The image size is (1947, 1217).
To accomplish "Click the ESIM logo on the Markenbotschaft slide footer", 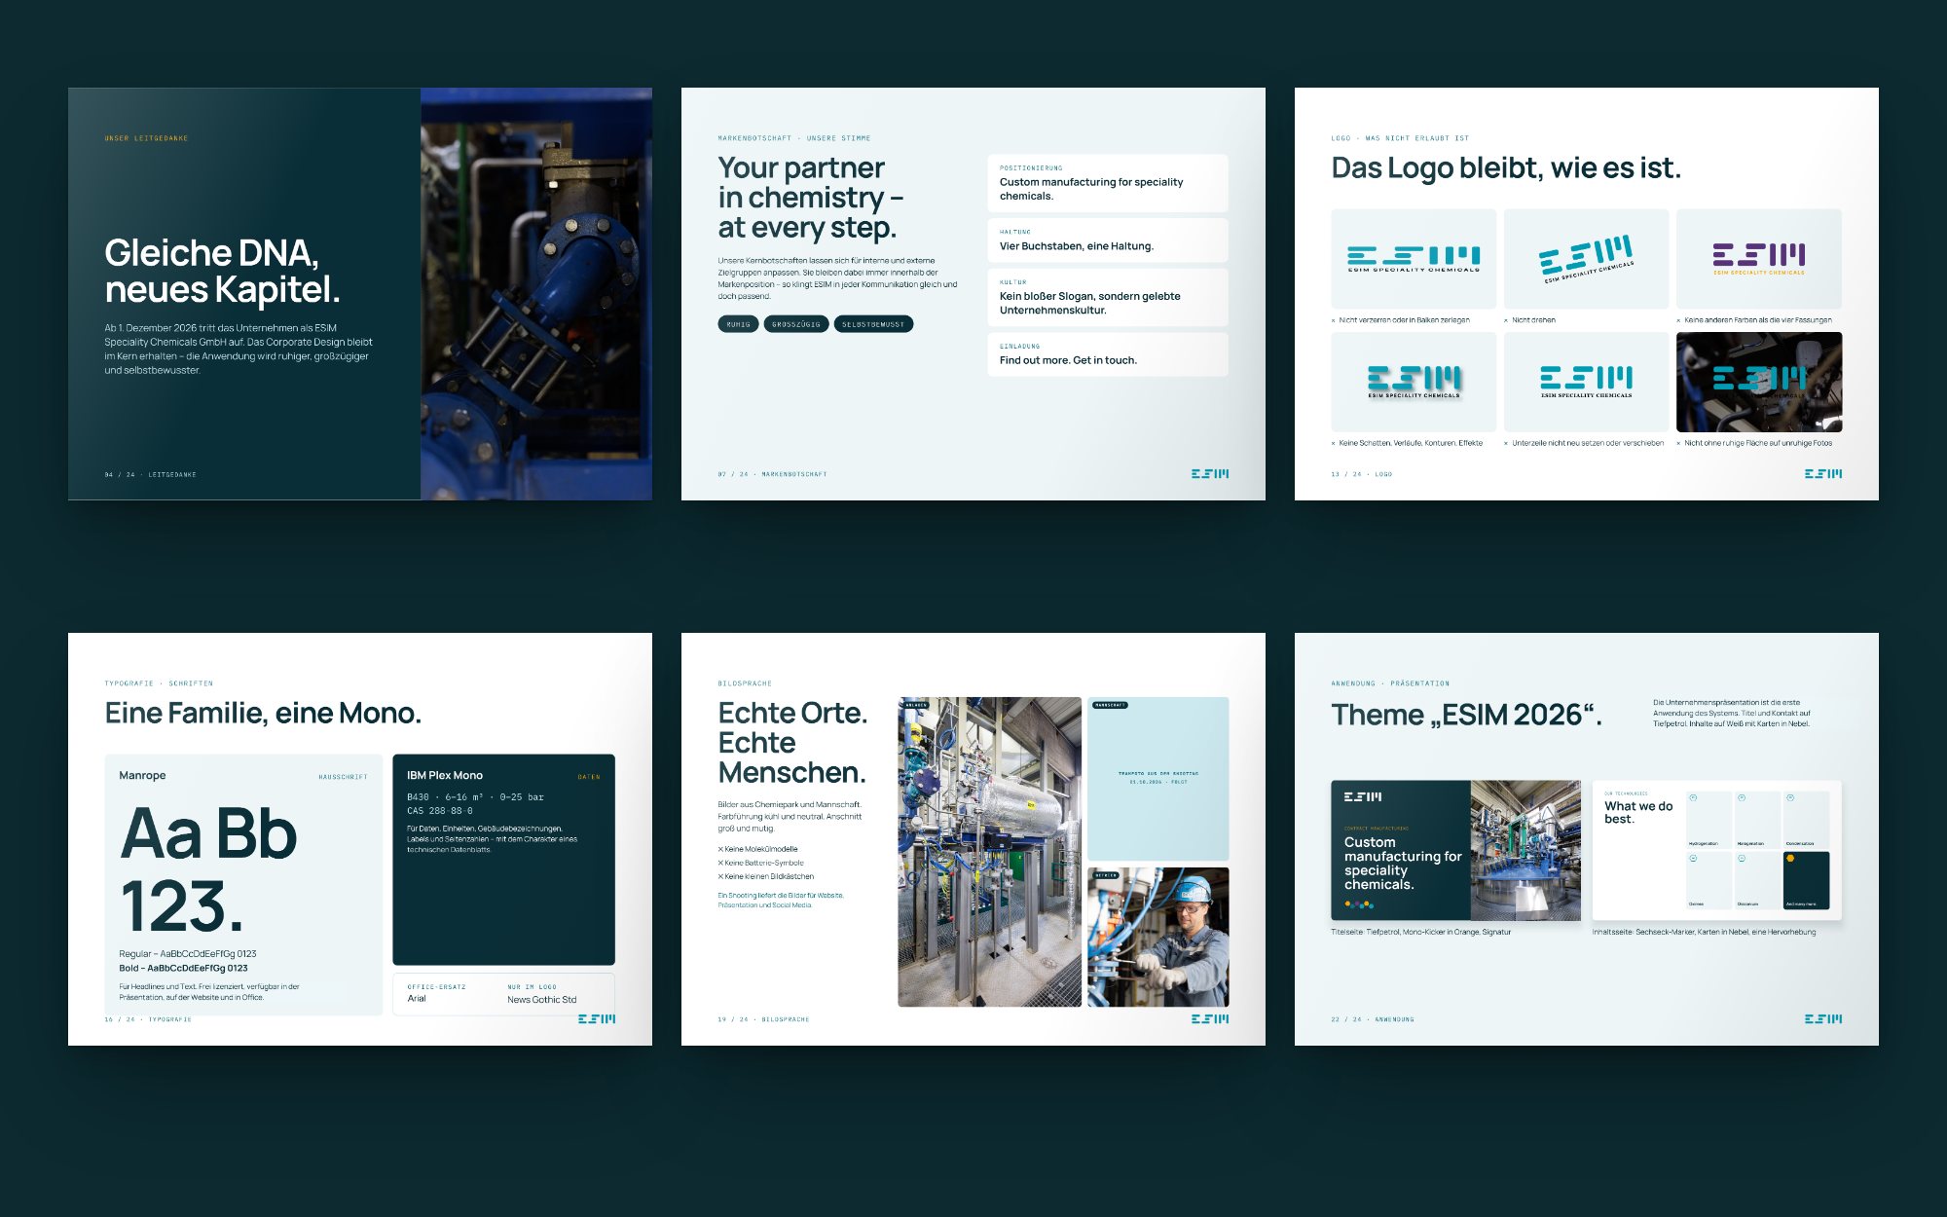I will click(x=1210, y=474).
